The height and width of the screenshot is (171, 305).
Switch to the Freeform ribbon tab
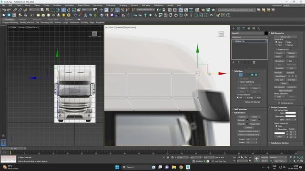22,19
